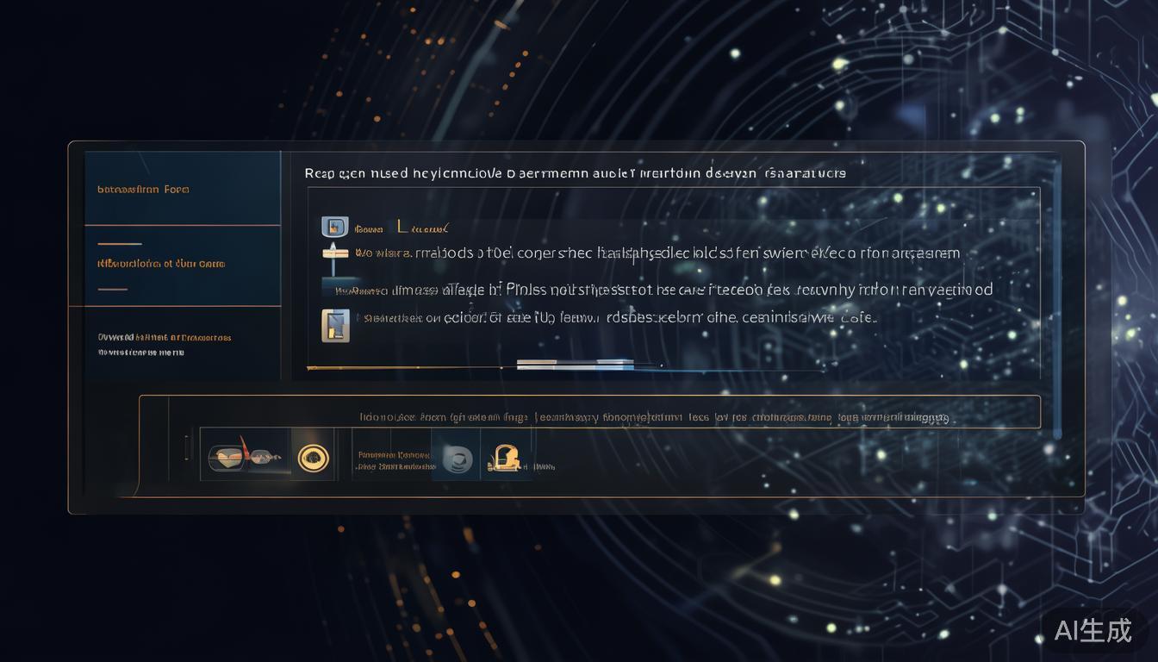Click the two-line orange label in the bottom toolbar
This screenshot has height=662, width=1158.
pyautogui.click(x=394, y=460)
